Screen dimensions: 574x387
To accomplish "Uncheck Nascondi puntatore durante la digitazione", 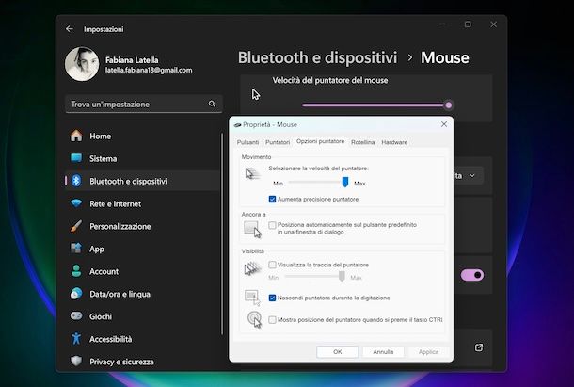I will tap(272, 298).
